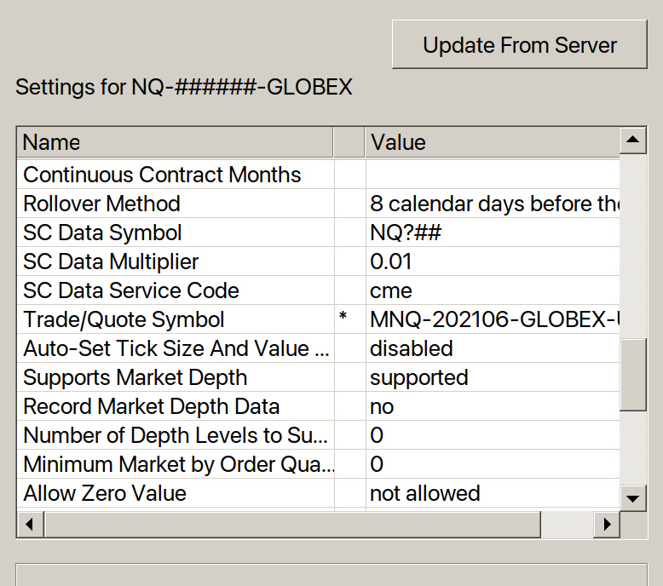Open the Supports Market Depth value
Image resolution: width=663 pixels, height=586 pixels.
(x=492, y=377)
